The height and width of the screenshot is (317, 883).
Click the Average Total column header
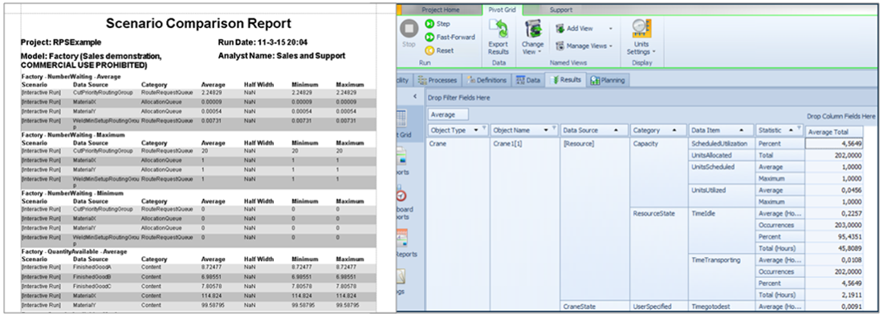(833, 131)
